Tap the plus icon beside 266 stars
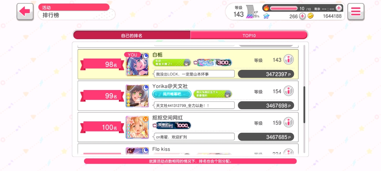Viewport: 381px width, 171px height. (302, 16)
